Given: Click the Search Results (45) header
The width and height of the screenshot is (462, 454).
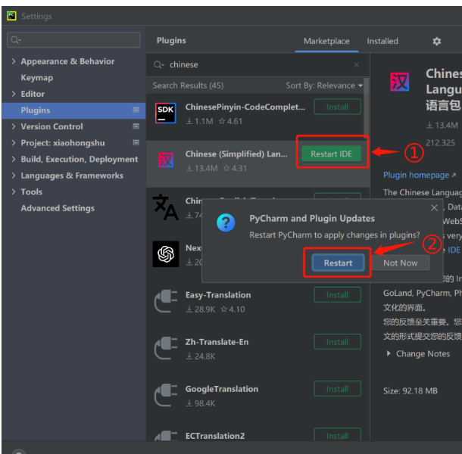Looking at the screenshot, I should (x=188, y=86).
